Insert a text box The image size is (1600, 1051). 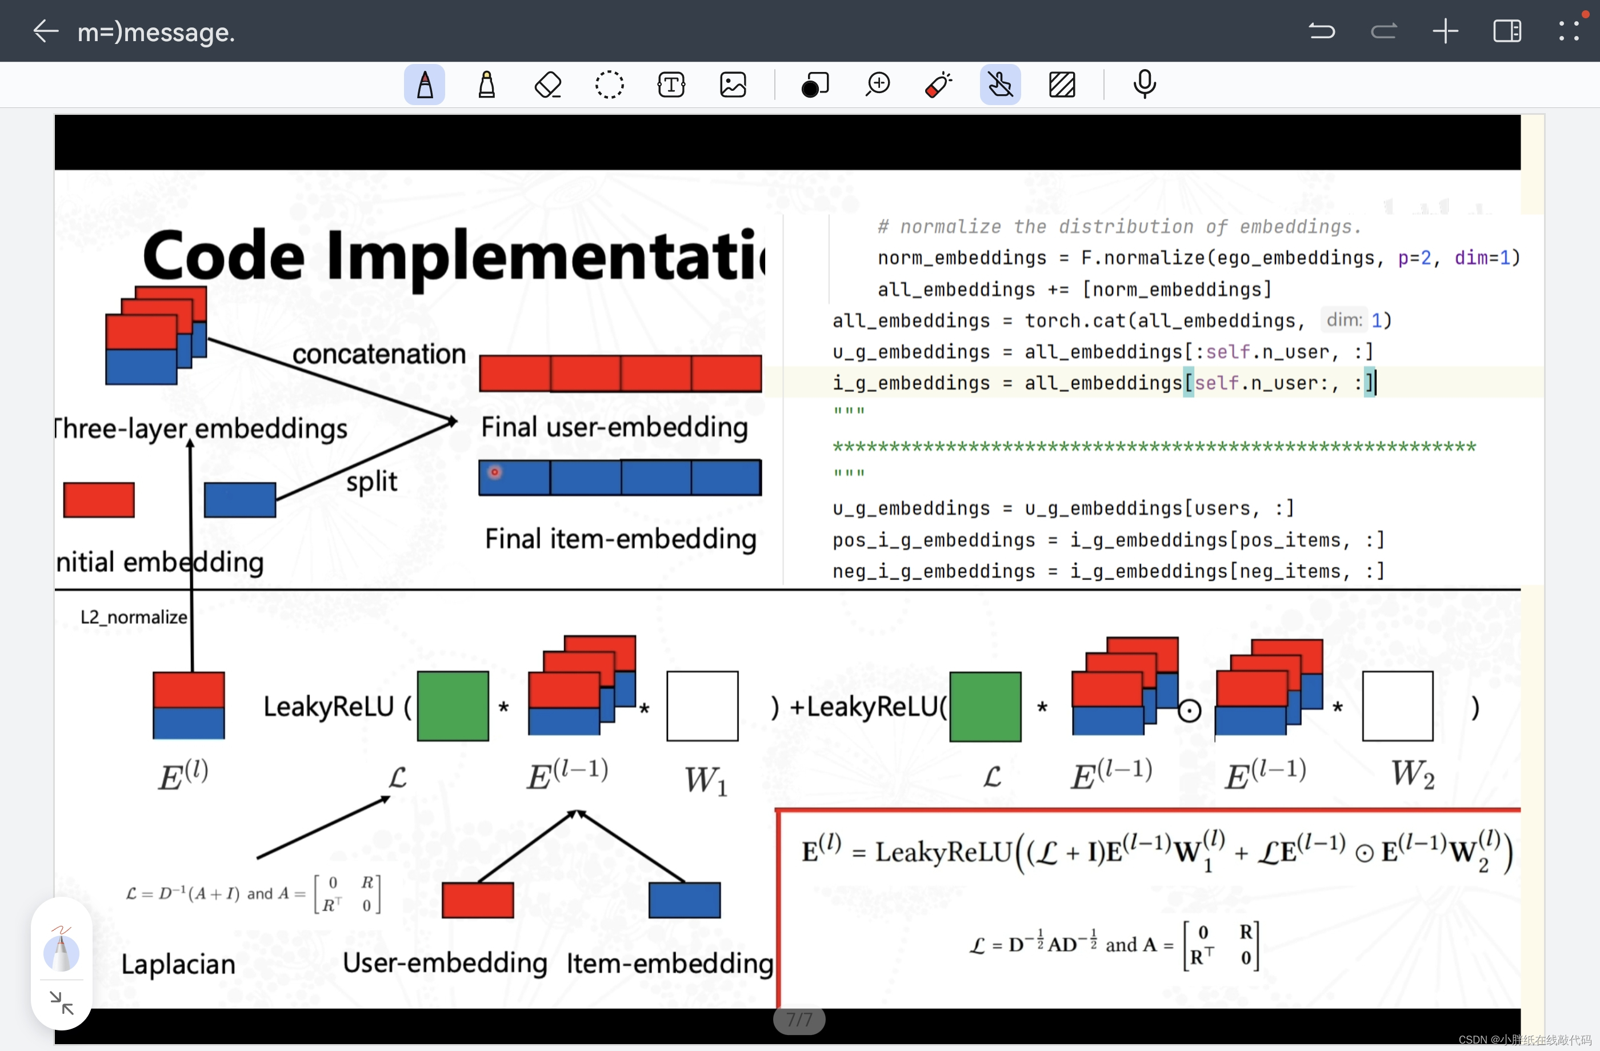(x=671, y=85)
